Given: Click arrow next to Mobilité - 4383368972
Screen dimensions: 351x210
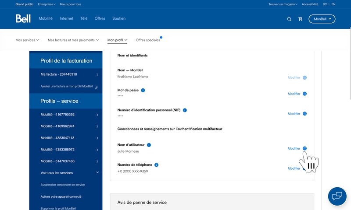Looking at the screenshot, I should click(x=97, y=150).
